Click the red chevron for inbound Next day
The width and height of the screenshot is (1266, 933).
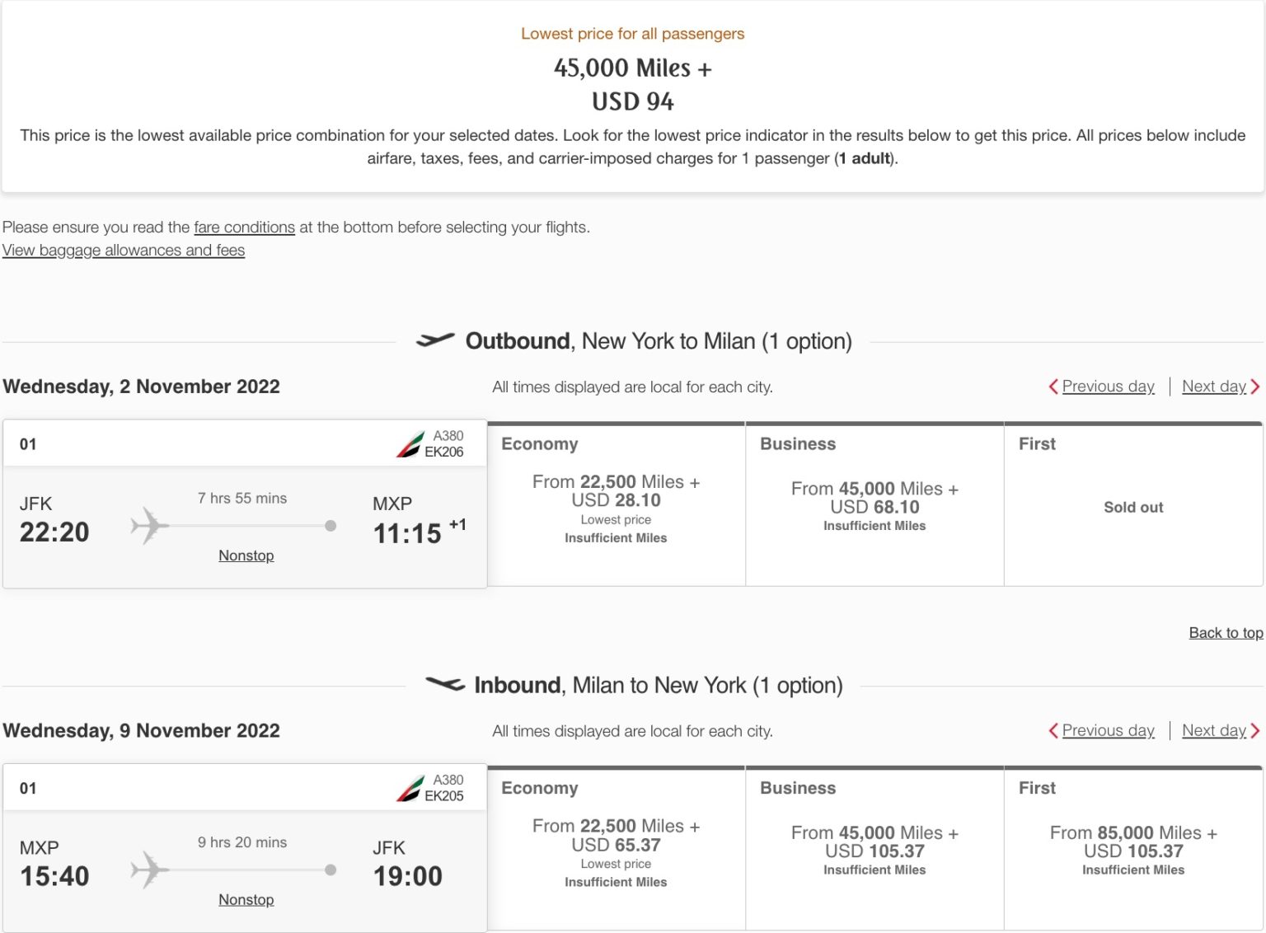click(x=1255, y=731)
